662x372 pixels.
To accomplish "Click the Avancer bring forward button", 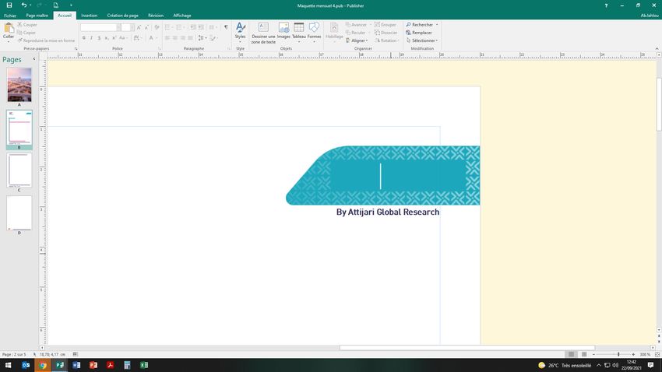I will 357,25.
